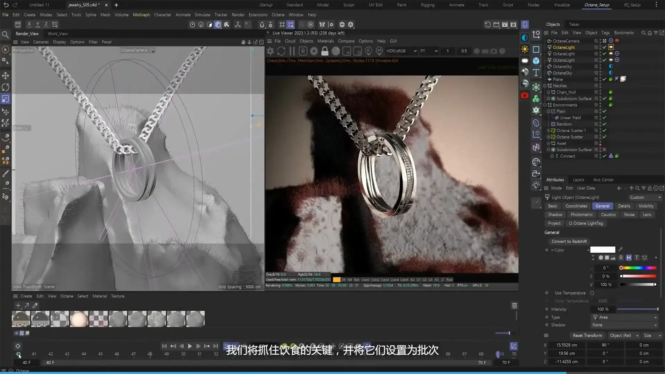This screenshot has height=374, width=665.
Task: Click the Reset Transform button
Action: click(x=587, y=335)
